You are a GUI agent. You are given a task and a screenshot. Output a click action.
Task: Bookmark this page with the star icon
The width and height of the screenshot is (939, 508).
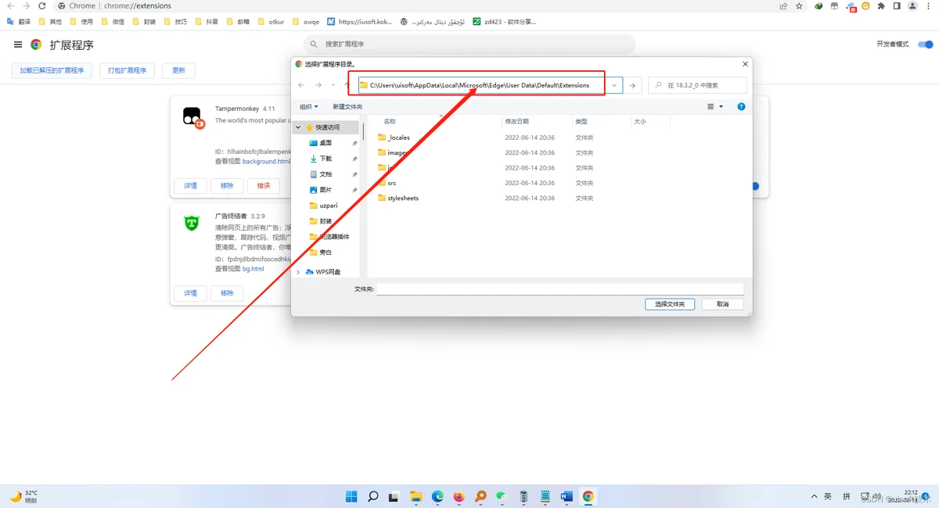click(x=799, y=5)
